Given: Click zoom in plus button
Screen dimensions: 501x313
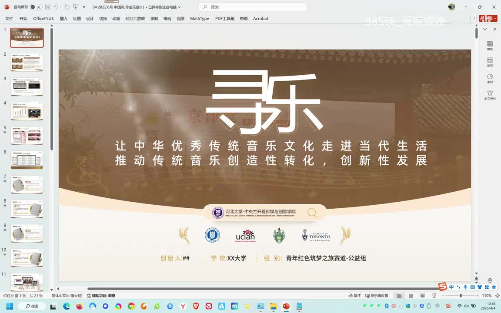Looking at the screenshot, I should 478,296.
